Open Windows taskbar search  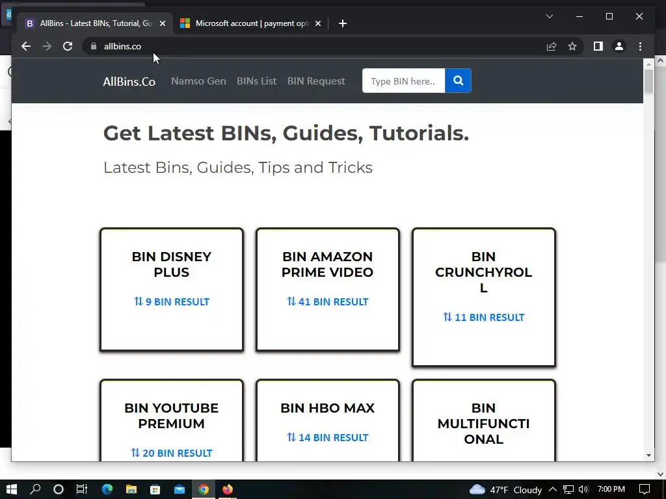35,489
